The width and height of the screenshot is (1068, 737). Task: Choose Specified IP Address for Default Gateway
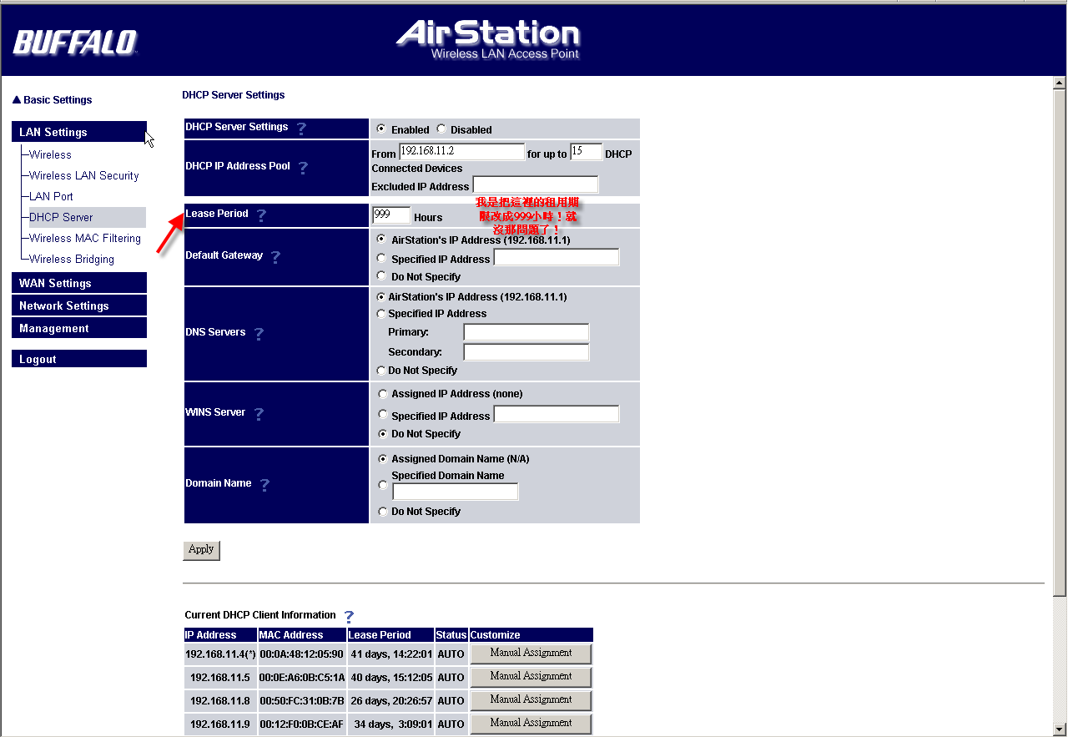[381, 259]
